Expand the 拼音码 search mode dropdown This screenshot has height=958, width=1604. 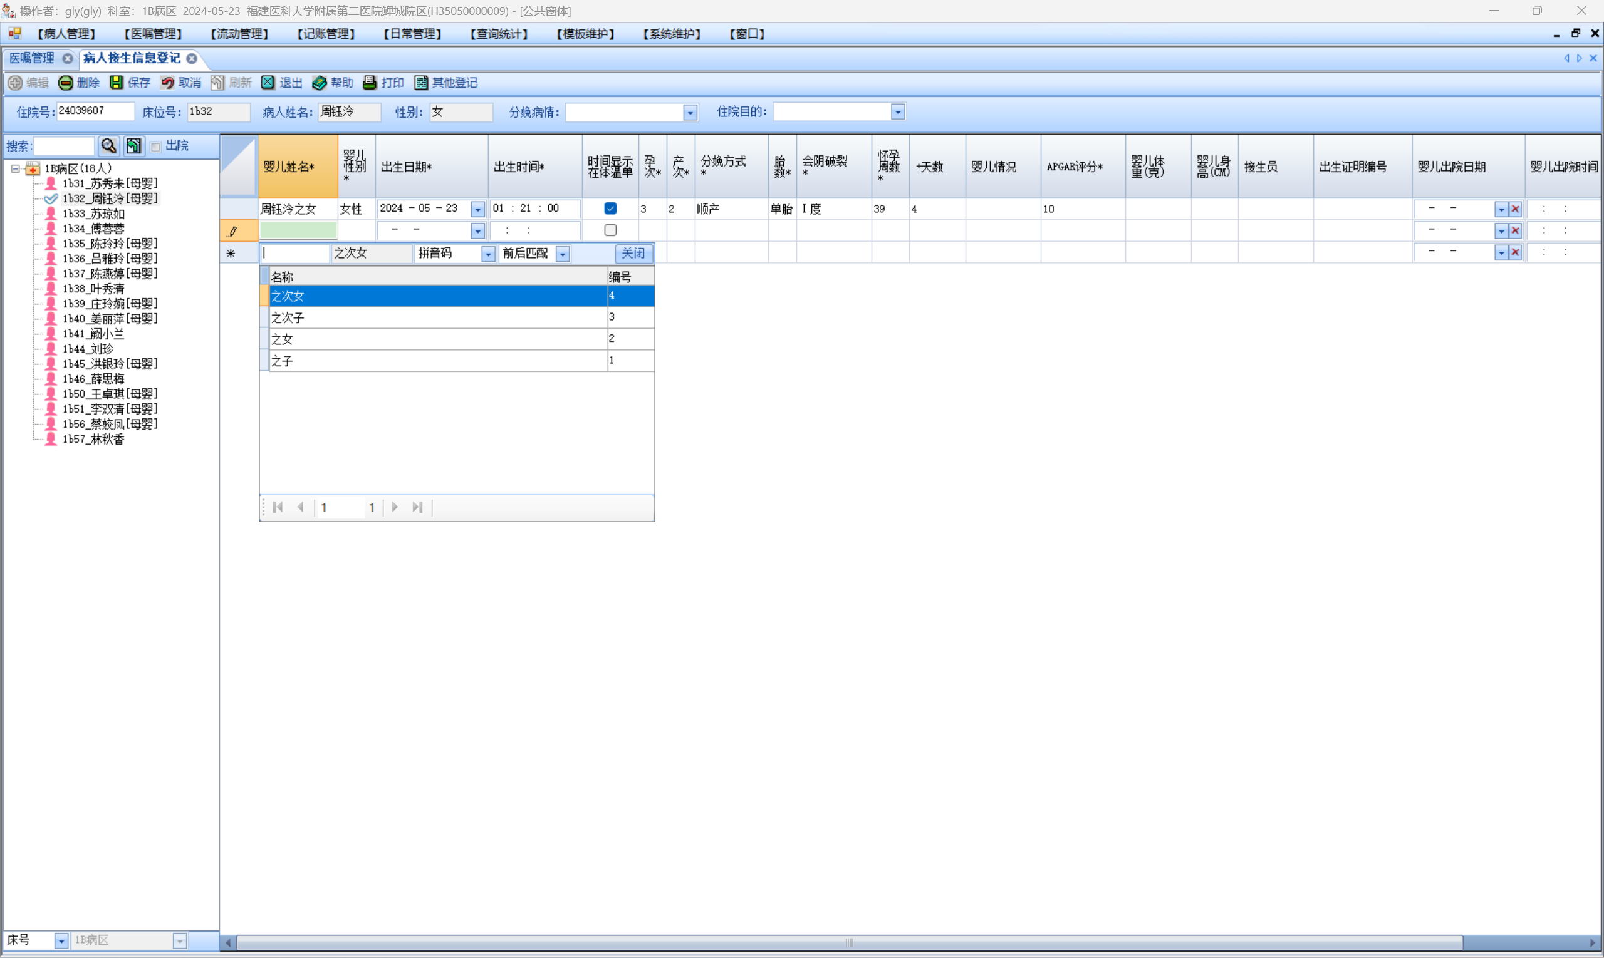pos(488,254)
